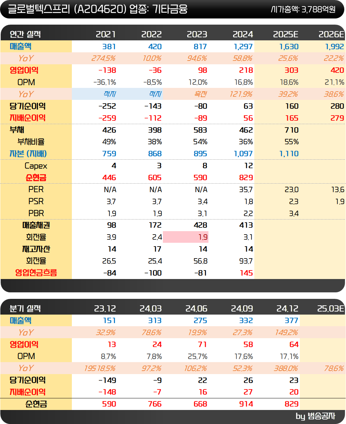Click the PER value 35.7
The height and width of the screenshot is (424, 346).
(x=246, y=189)
